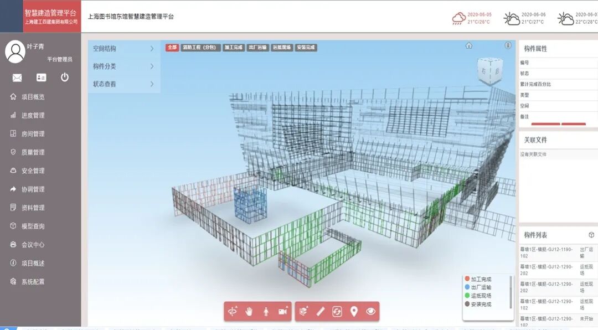Image resolution: width=598 pixels, height=330 pixels.
Task: Click the user avatar for 叶子青
Action: 16,51
